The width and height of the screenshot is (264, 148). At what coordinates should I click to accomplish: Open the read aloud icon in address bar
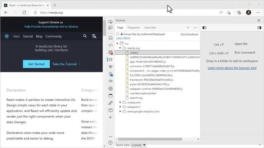coord(221,12)
